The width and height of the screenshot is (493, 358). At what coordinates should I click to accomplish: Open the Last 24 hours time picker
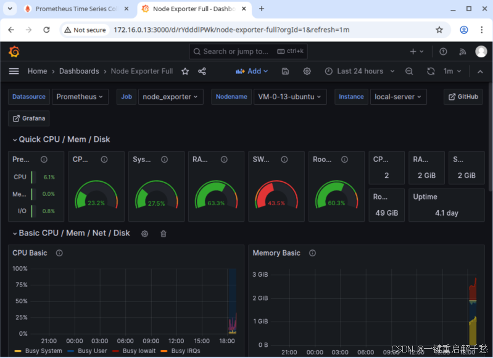pos(360,71)
